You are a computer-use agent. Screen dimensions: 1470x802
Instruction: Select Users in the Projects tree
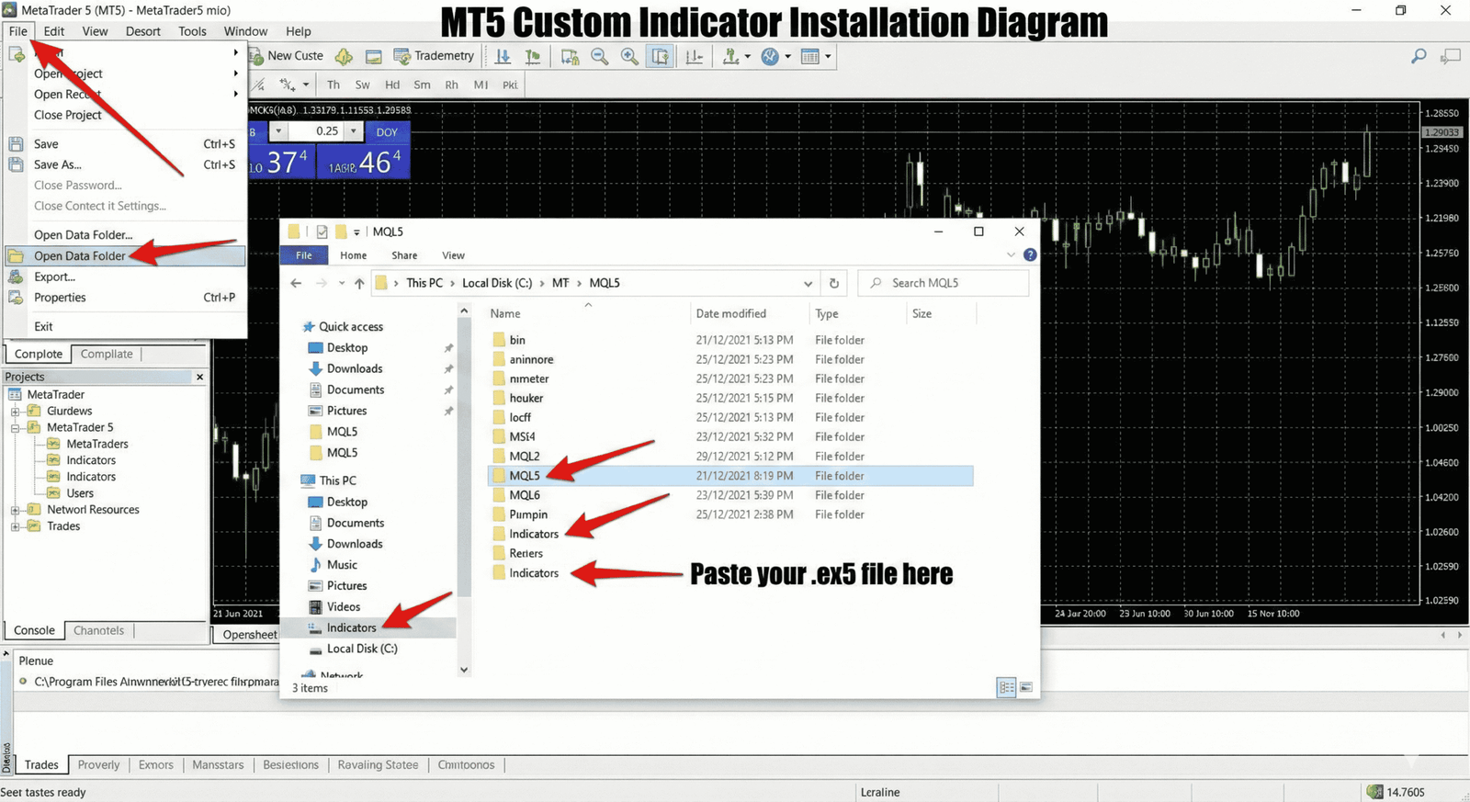pyautogui.click(x=80, y=493)
